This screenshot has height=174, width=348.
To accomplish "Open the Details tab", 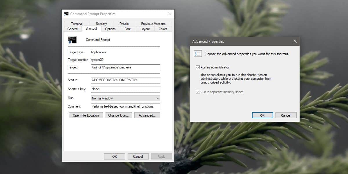I will pos(124,24).
